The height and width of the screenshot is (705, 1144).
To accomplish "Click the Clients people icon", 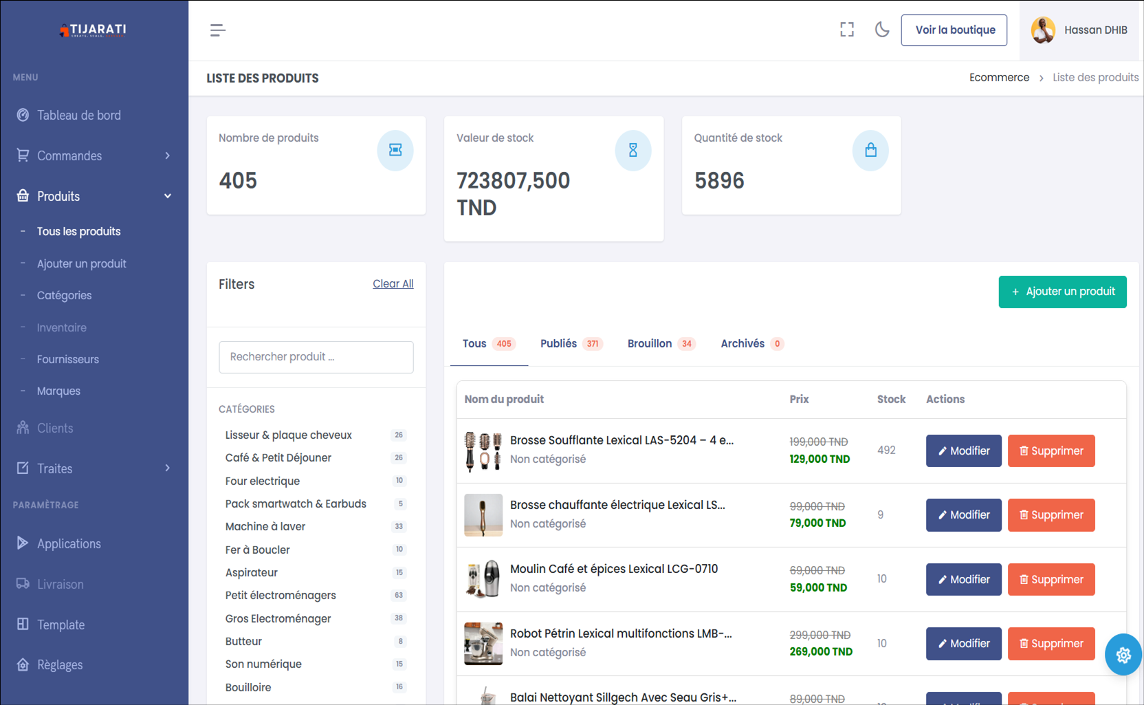I will coord(23,428).
